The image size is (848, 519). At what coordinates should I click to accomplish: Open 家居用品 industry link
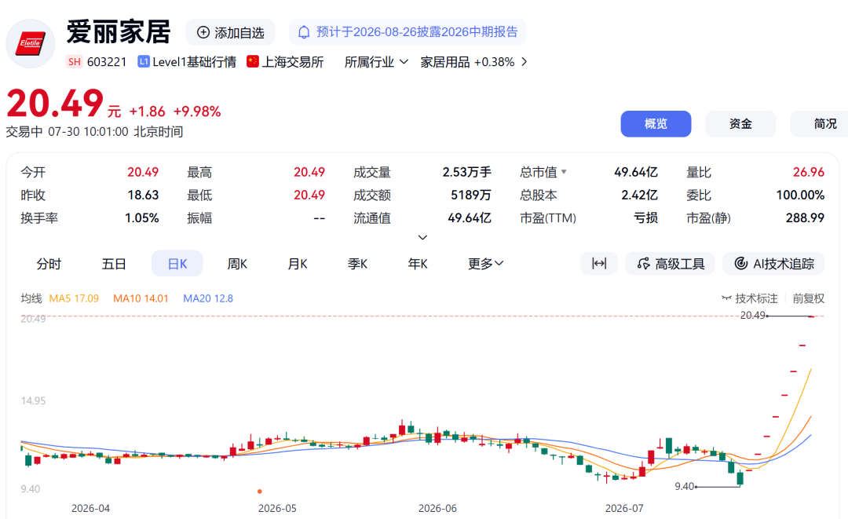pos(445,61)
